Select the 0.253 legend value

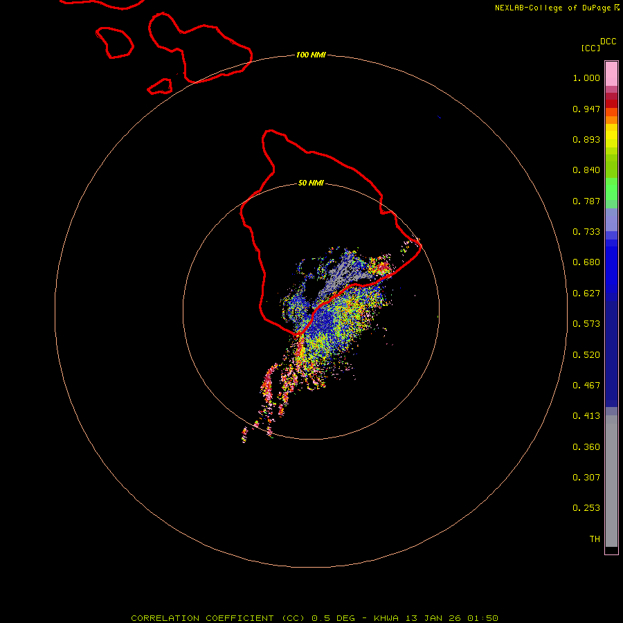[586, 508]
